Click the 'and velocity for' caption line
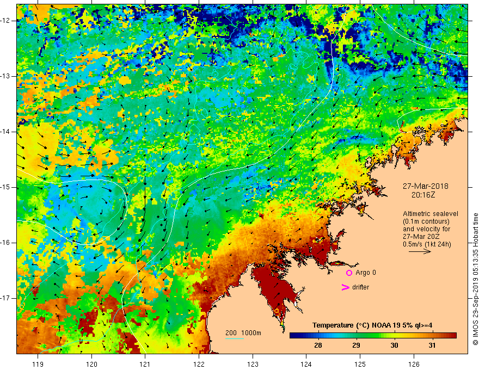 pos(426,229)
